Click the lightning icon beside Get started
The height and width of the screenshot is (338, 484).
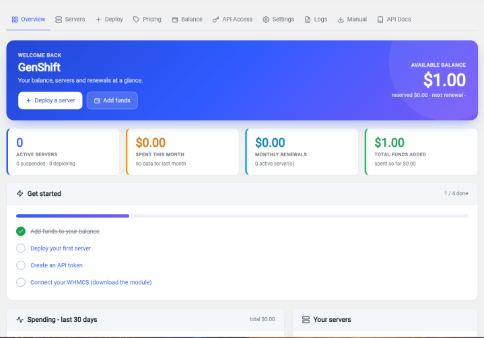point(20,193)
